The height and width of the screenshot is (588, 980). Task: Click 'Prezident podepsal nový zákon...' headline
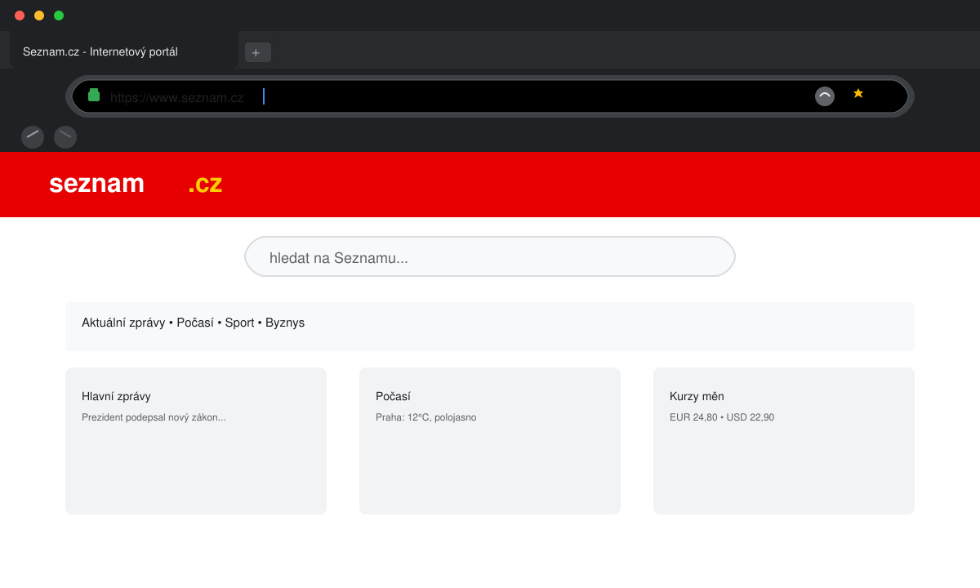154,417
